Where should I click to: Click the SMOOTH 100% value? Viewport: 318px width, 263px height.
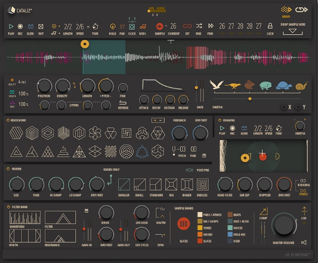[x=23, y=94]
